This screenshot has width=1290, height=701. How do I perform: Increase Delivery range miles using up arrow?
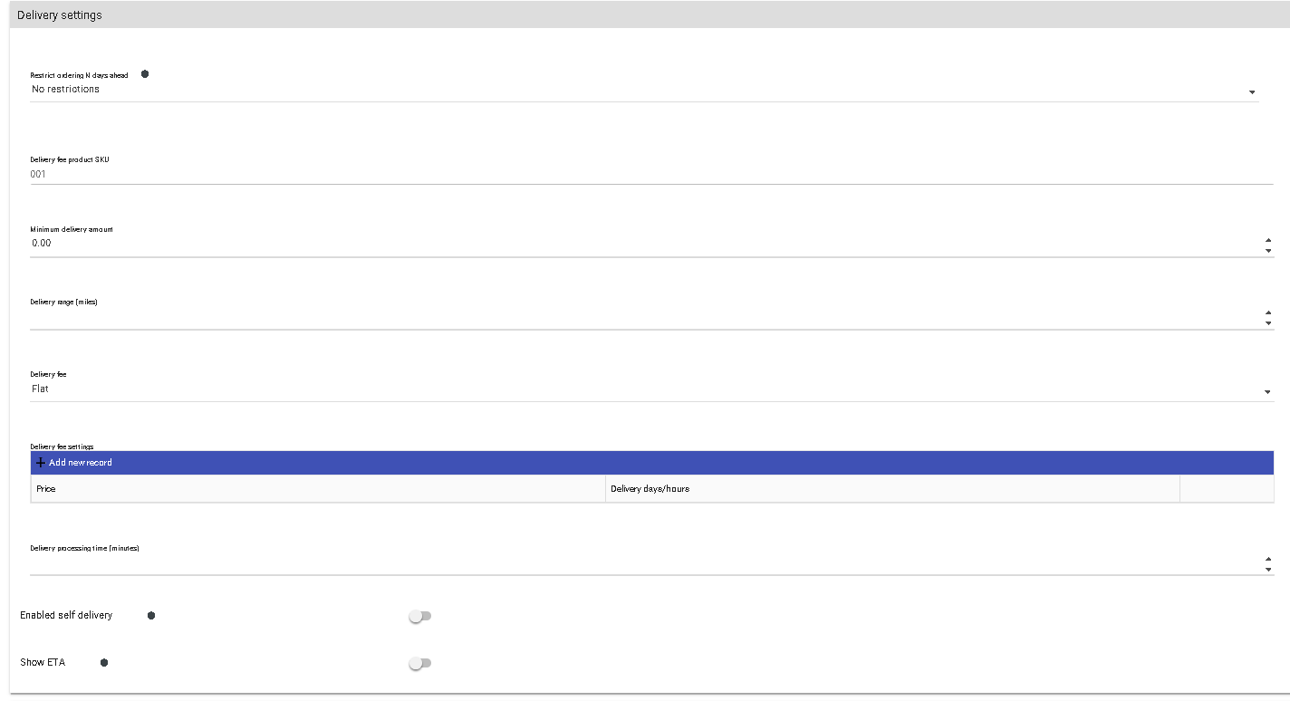[x=1268, y=312]
